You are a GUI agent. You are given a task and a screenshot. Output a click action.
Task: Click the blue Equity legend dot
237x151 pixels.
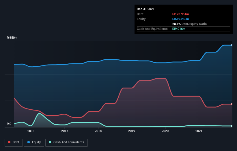pyautogui.click(x=28, y=142)
